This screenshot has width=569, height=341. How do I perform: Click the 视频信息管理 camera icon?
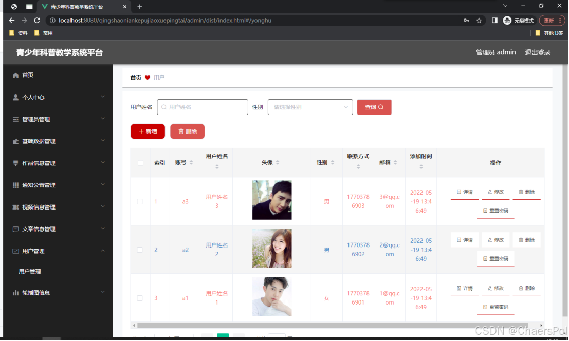coord(15,207)
